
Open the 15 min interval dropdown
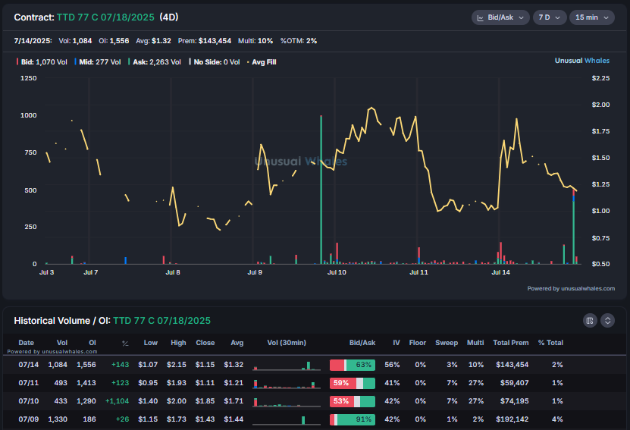pos(592,17)
